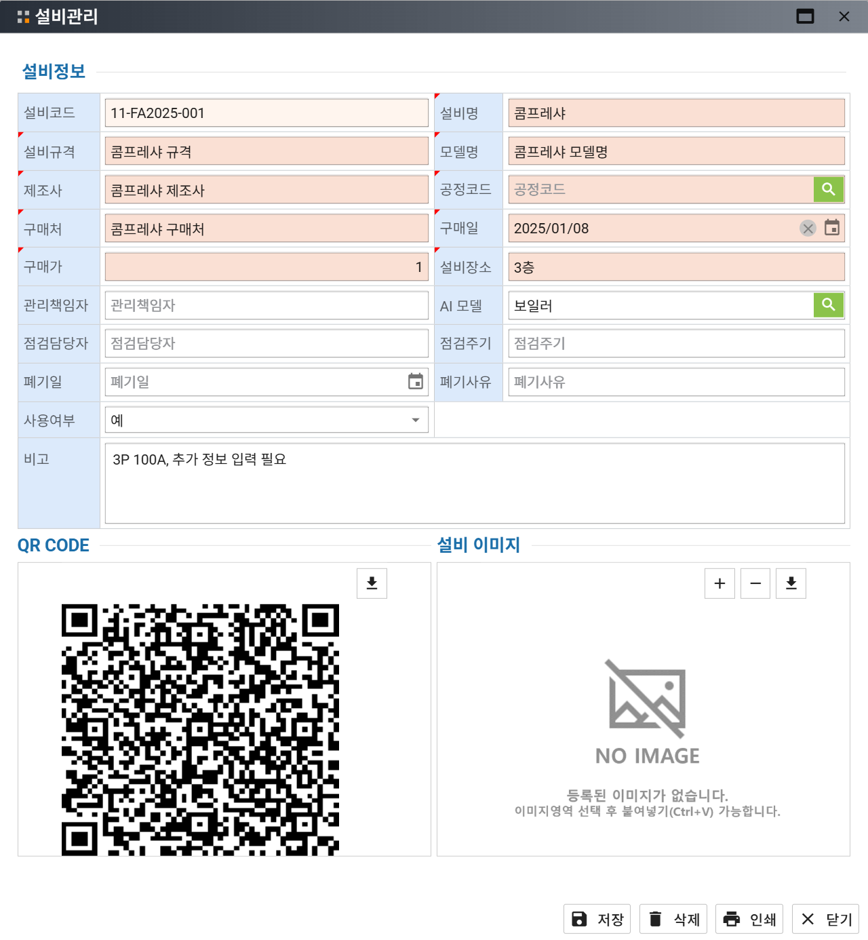Screen dimensions: 868x940
Task: Click the search icon in 공정코드 field
Action: pyautogui.click(x=829, y=189)
